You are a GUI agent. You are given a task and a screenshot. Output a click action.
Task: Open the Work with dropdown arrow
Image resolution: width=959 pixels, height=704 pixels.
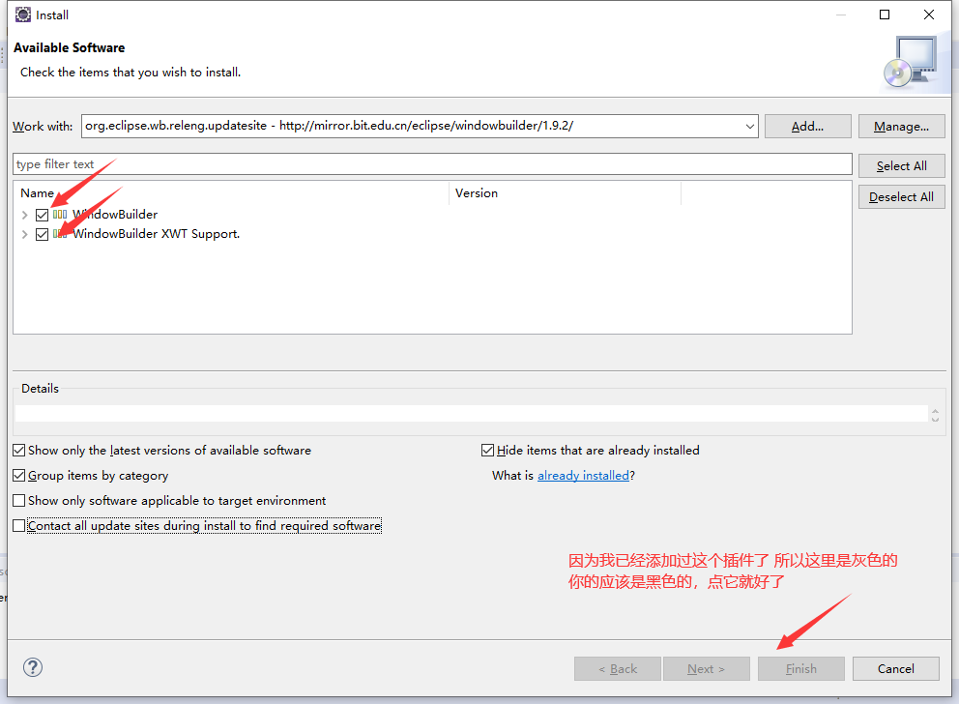click(x=750, y=127)
